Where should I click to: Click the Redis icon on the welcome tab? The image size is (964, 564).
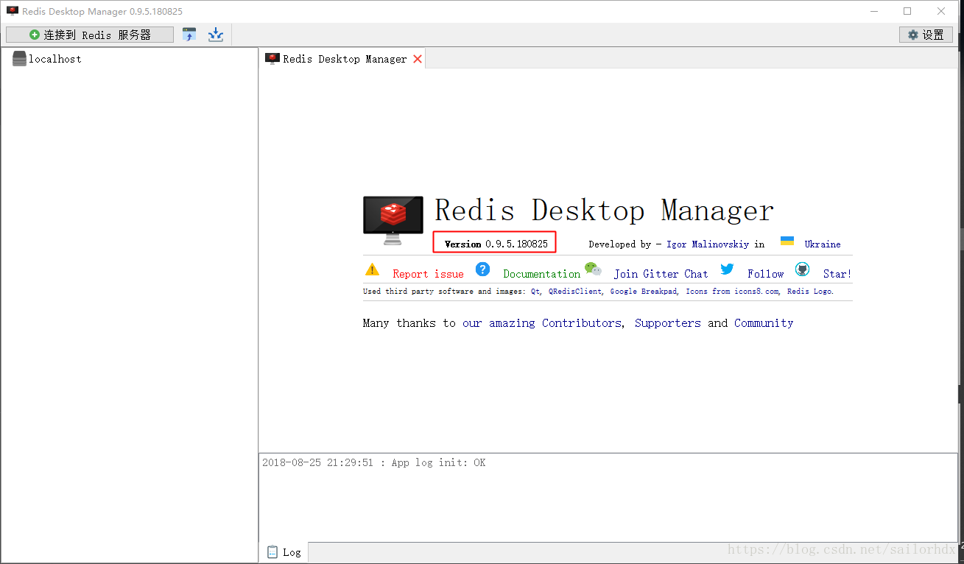coord(272,58)
